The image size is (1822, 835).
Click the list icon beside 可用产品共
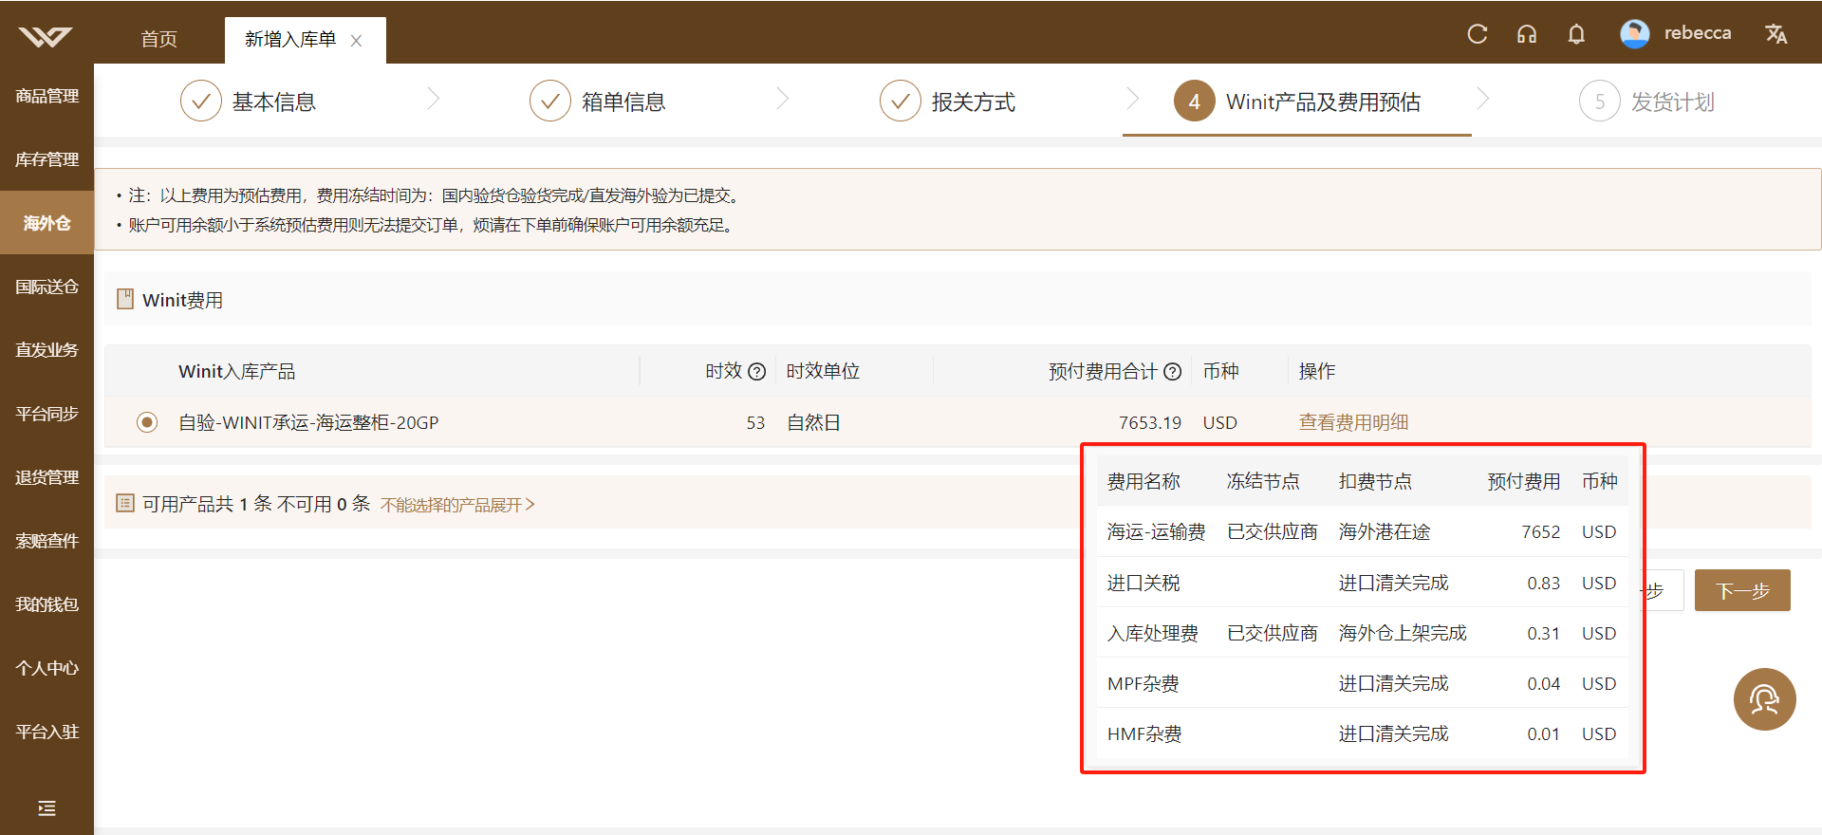pos(125,503)
